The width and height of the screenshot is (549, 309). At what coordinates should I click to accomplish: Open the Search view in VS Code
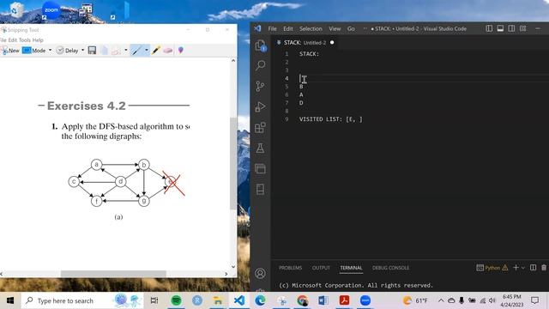pos(260,65)
